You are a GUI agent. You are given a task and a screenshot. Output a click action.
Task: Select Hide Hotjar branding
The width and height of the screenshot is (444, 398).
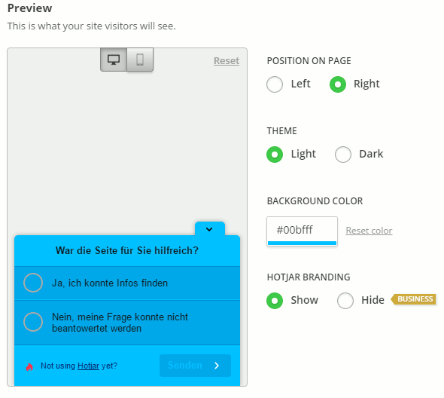coord(345,301)
